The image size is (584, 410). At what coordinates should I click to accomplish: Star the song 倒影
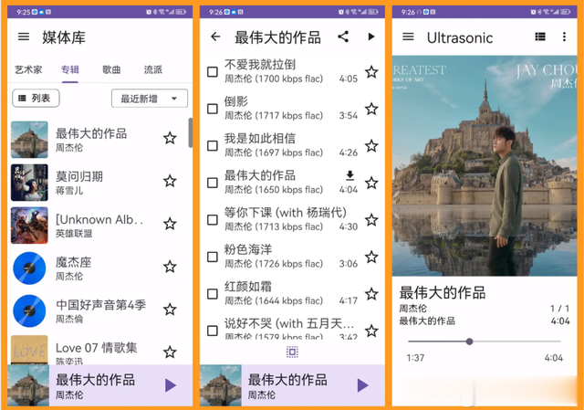click(x=371, y=109)
